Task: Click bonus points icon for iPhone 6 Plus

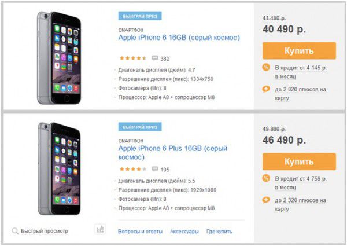Action: click(266, 200)
